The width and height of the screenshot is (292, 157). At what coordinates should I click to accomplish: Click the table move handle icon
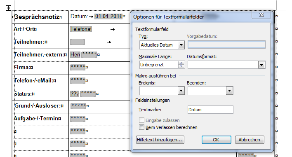(x=8, y=8)
